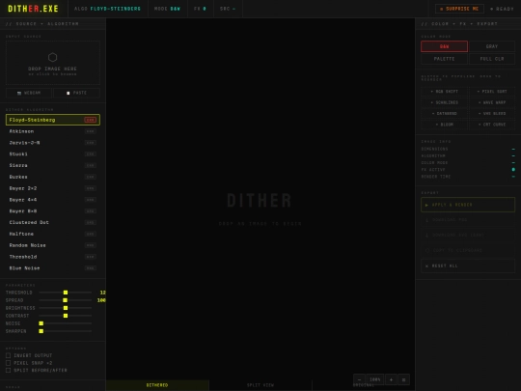521x391 pixels.
Task: Click the badge on Halftone row
Action: coord(90,234)
